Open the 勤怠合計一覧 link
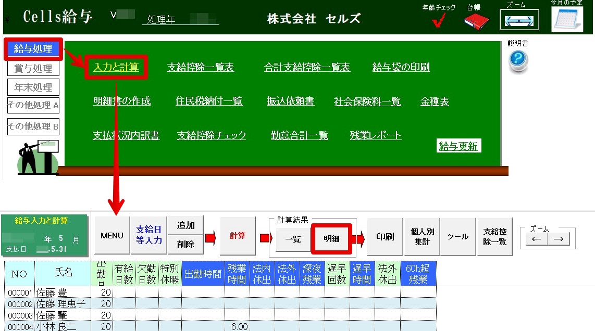Screen dimensions: 595x331 coord(300,135)
